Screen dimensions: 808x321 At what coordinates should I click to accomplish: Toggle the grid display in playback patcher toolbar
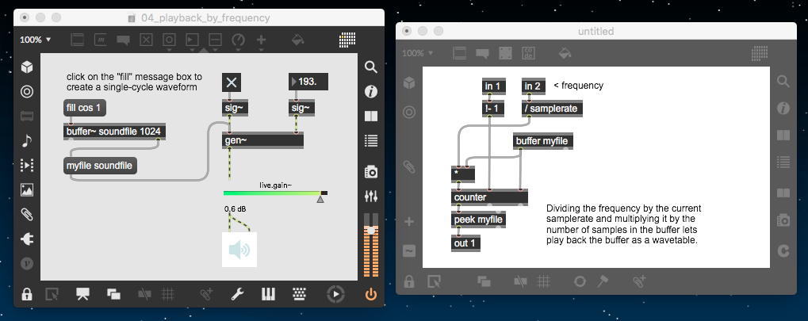[167, 294]
